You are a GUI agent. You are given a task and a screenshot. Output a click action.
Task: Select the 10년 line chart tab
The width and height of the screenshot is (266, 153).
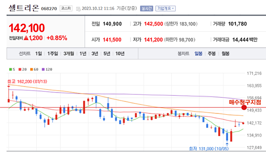(120, 54)
